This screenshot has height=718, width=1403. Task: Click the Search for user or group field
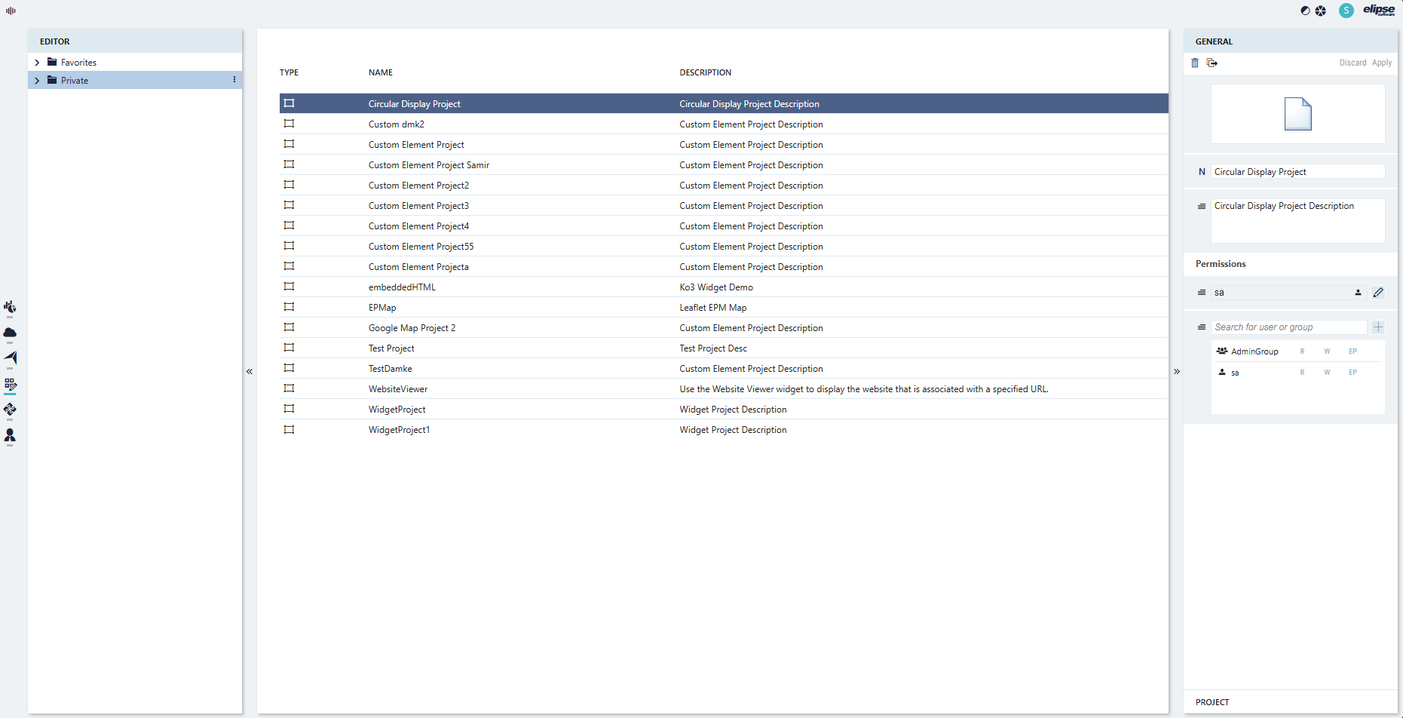[1288, 327]
